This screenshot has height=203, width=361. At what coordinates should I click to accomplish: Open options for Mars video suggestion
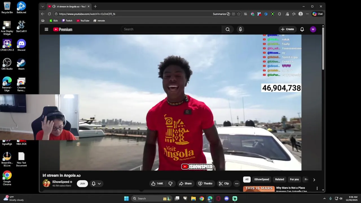click(x=317, y=188)
